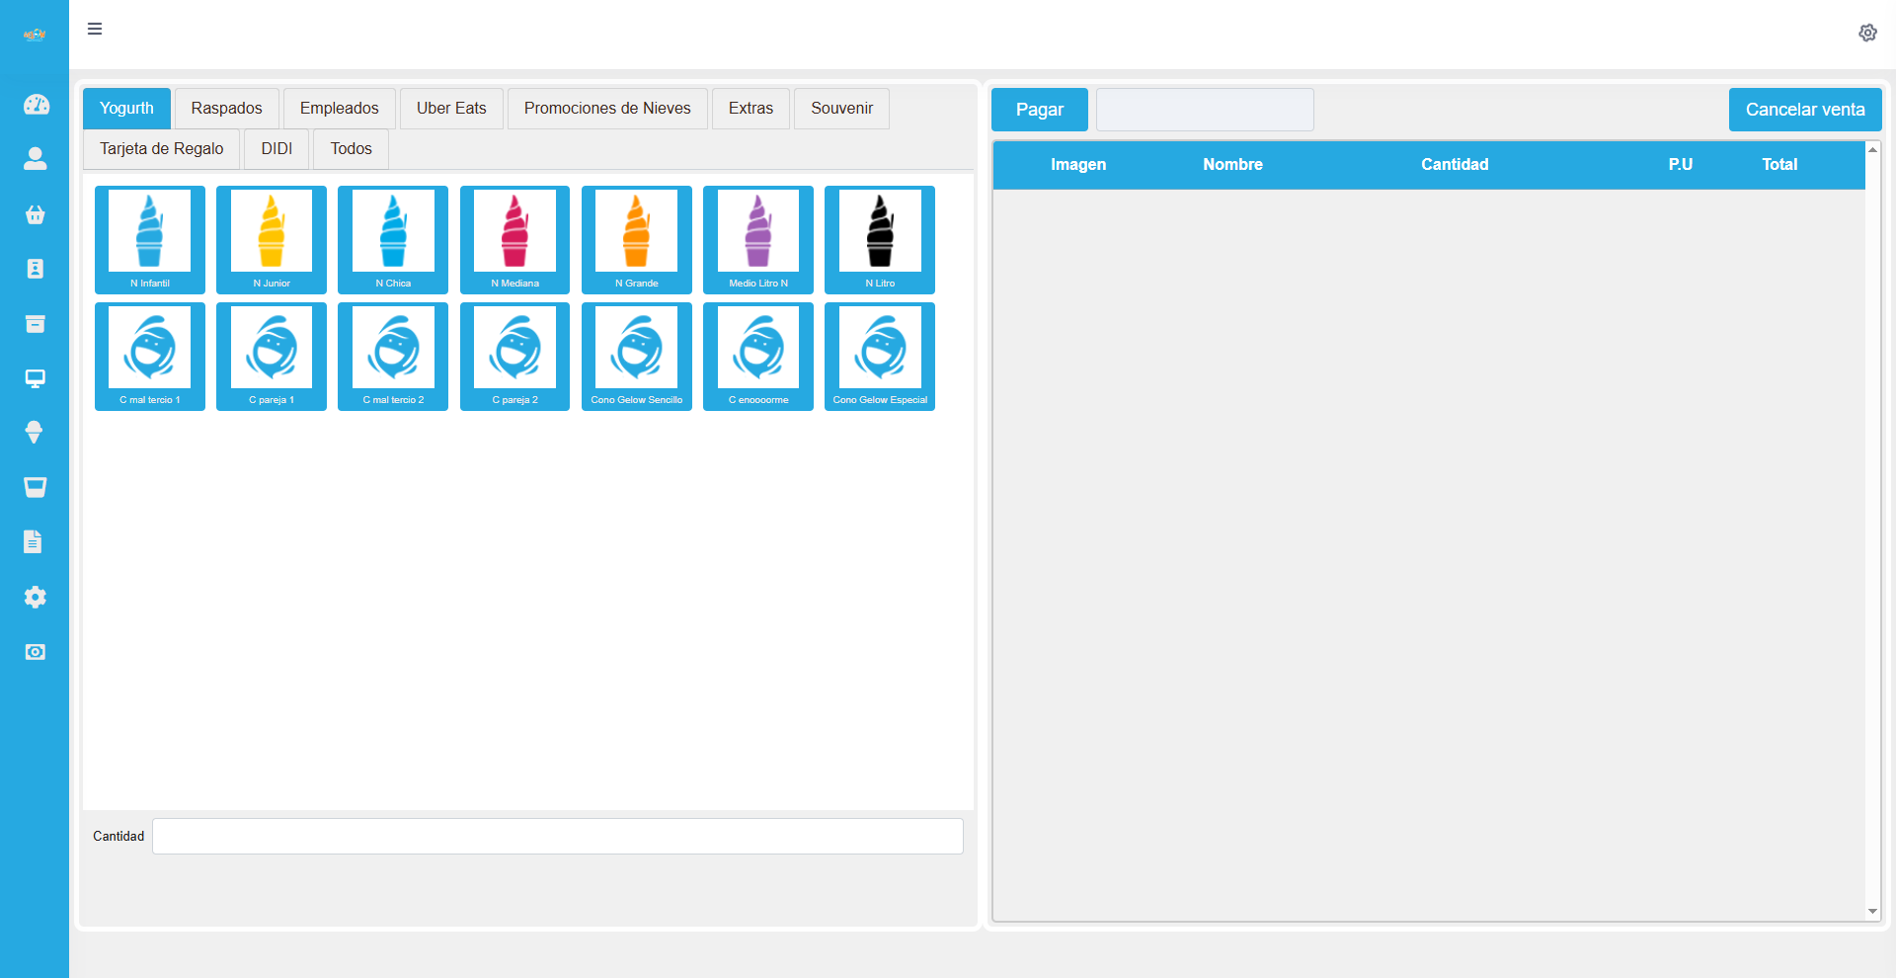Click the scrollbar down arrow in sales table
The width and height of the screenshot is (1896, 978).
(1872, 912)
